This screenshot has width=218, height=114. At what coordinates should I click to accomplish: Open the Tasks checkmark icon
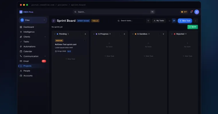pyautogui.click(x=21, y=41)
